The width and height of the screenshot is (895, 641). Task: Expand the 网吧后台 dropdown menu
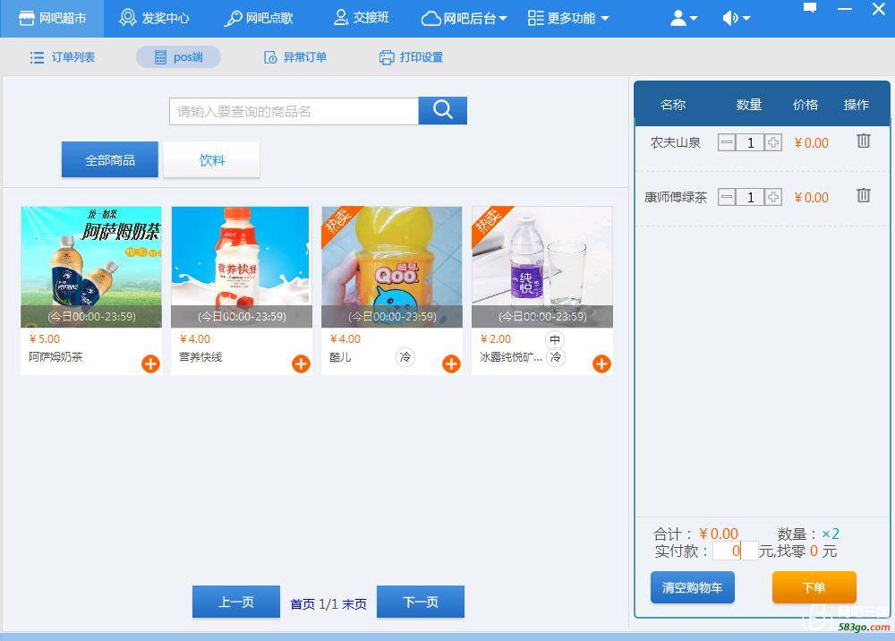point(464,18)
